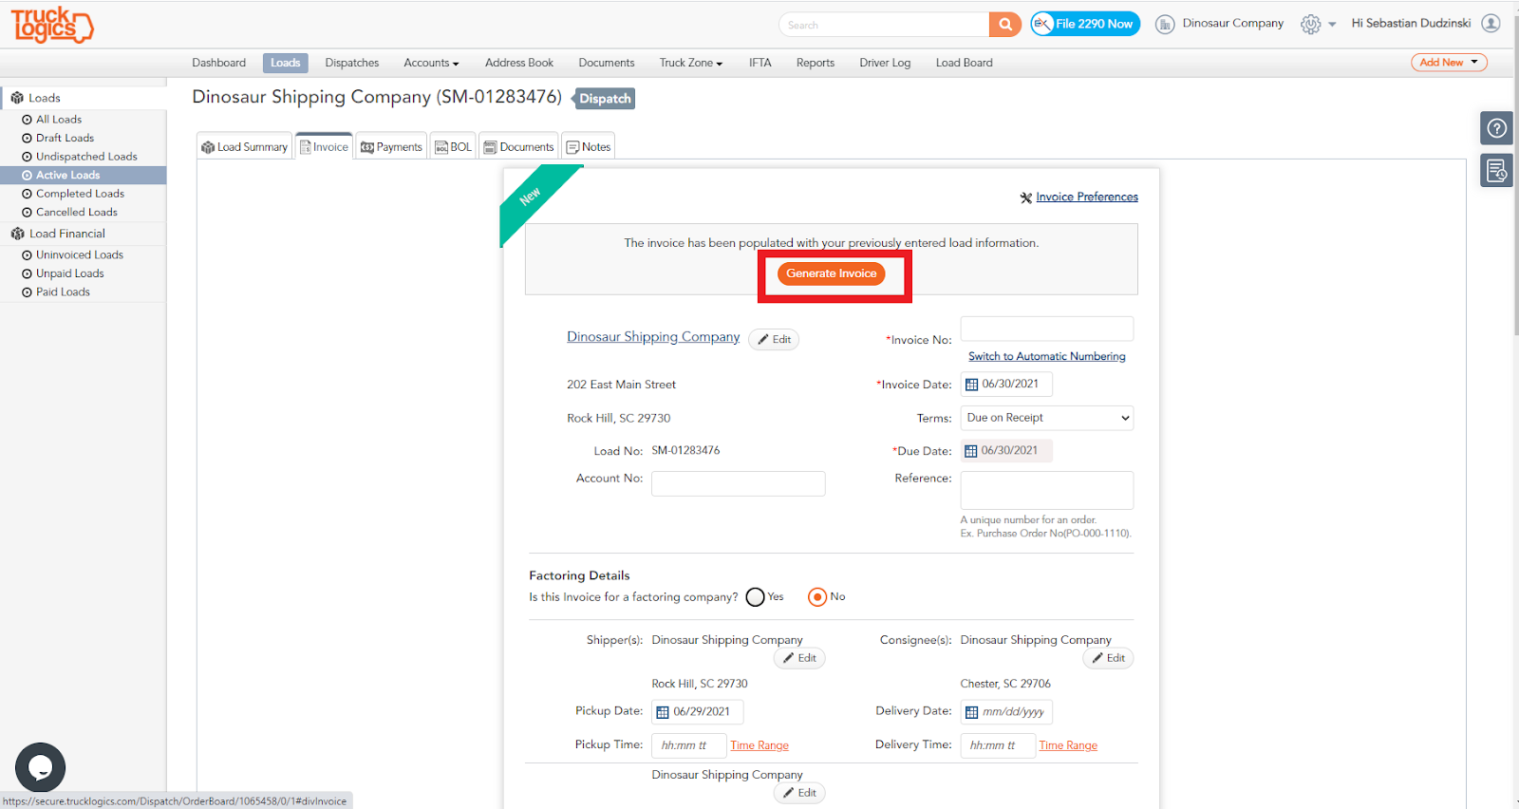Click Edit under Shipper Dinosaur Shipping Company
The width and height of the screenshot is (1519, 809).
[x=799, y=658]
